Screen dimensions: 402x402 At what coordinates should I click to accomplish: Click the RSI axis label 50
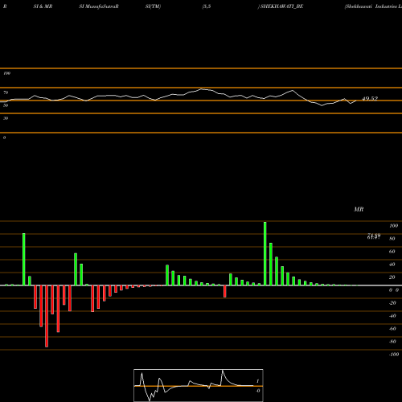point(6,105)
